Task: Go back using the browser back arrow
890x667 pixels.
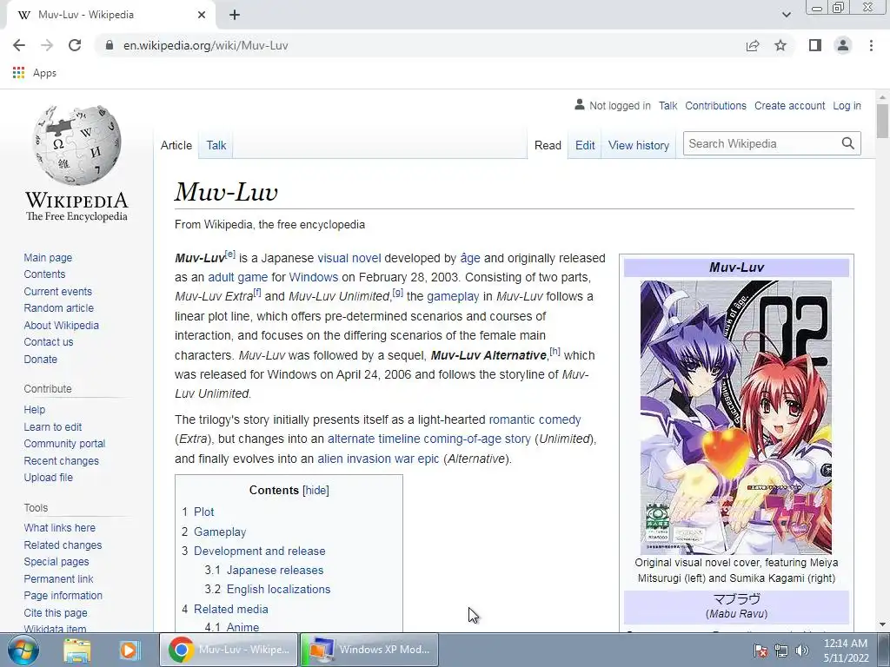Action: (19, 45)
